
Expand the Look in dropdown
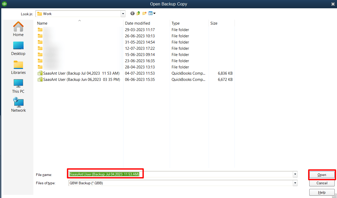pos(123,14)
